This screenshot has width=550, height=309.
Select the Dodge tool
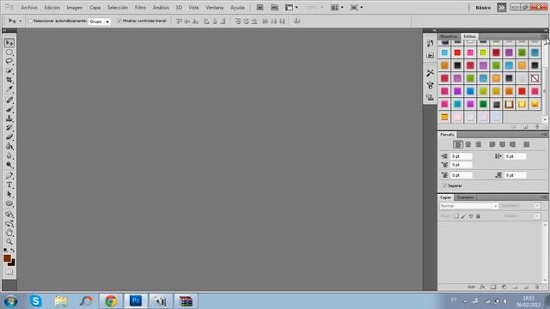coord(9,164)
